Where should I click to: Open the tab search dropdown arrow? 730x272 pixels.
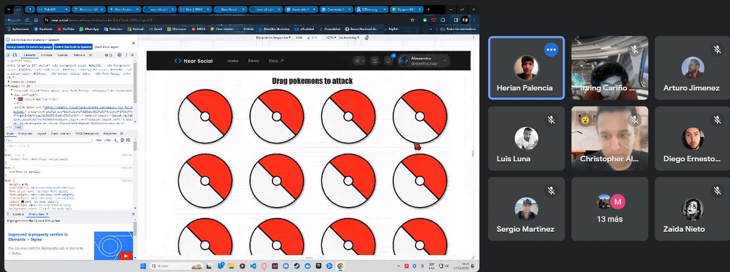pyautogui.click(x=9, y=9)
